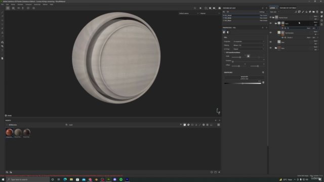The height and width of the screenshot is (182, 324).
Task: Toggle visibility of the Fill effect under Paint
Action: click(x=282, y=28)
